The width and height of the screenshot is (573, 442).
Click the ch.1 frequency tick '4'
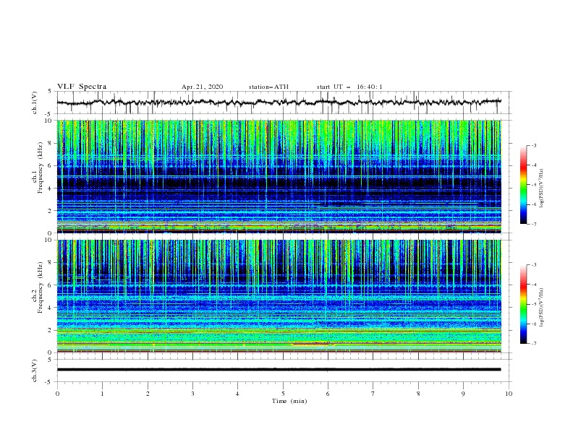[50, 188]
